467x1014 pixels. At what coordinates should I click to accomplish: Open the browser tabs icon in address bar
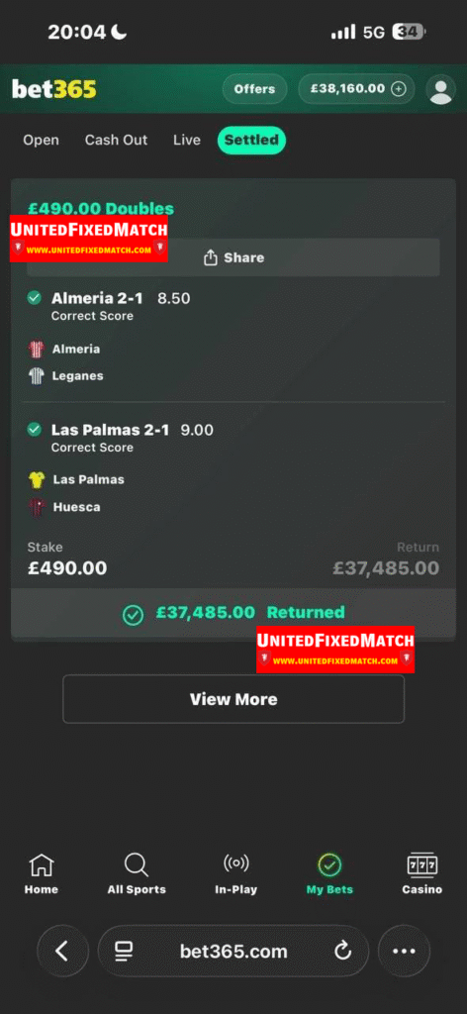point(124,951)
